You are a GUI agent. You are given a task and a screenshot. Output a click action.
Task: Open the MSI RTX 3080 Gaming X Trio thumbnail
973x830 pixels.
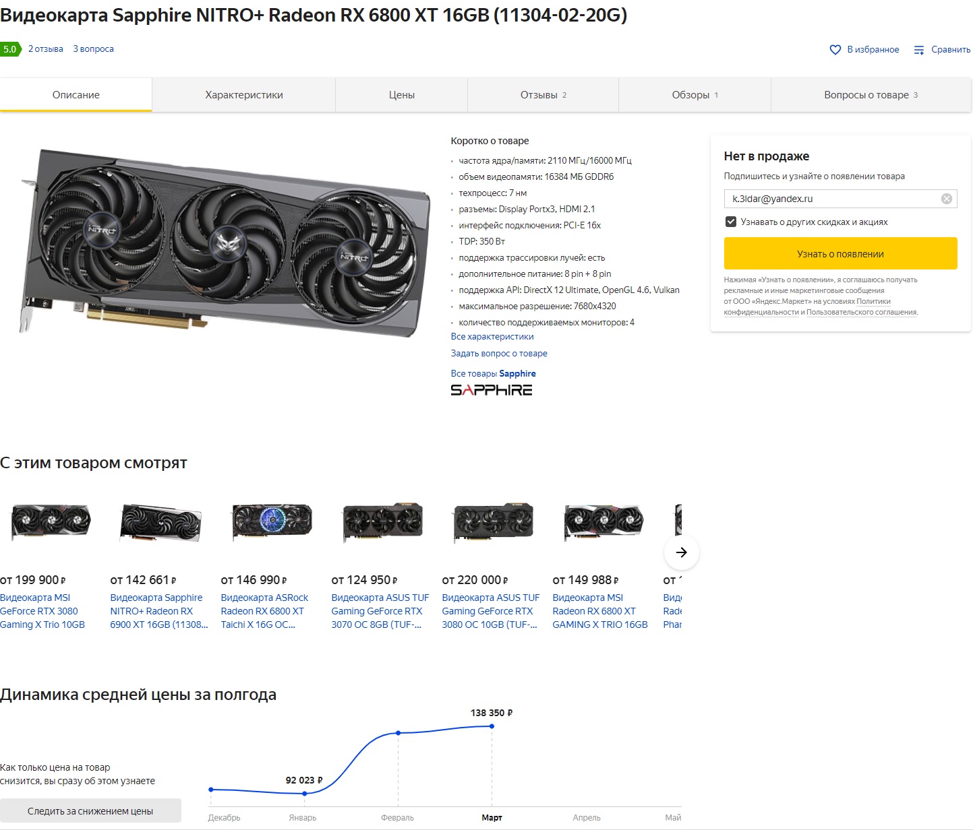(x=51, y=521)
